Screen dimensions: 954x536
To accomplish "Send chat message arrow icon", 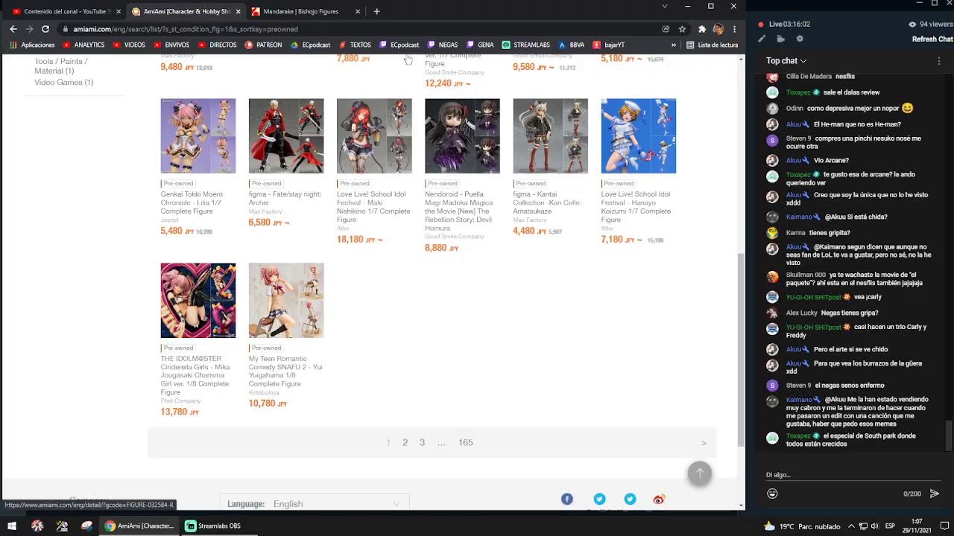I will click(x=935, y=494).
